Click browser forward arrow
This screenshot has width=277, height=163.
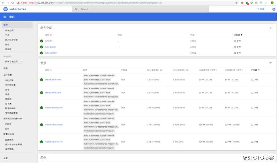click(8, 3)
